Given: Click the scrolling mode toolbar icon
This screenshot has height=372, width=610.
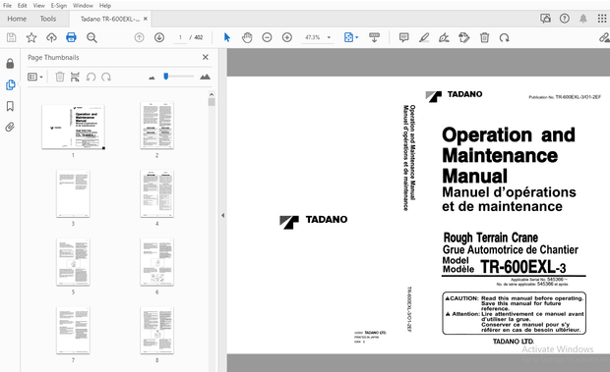Looking at the screenshot, I should (374, 37).
